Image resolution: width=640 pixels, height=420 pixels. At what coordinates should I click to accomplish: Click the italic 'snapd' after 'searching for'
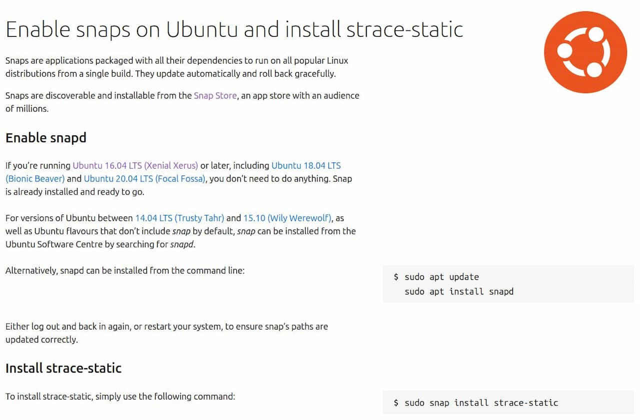coord(182,244)
